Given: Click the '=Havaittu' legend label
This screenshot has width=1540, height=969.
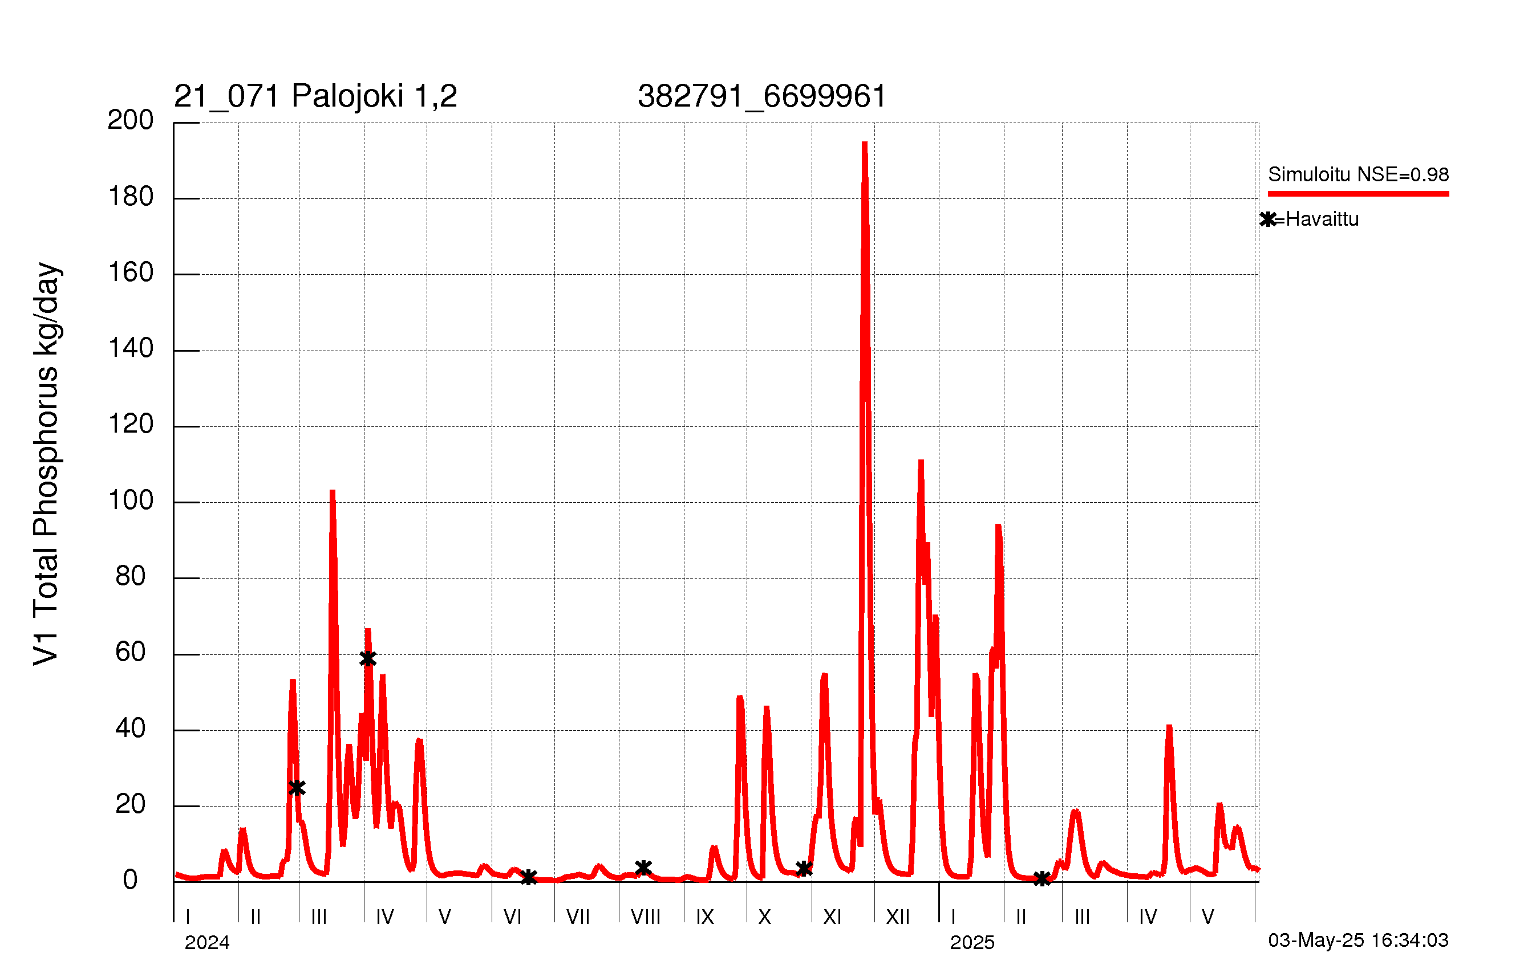Looking at the screenshot, I should click(x=1317, y=219).
